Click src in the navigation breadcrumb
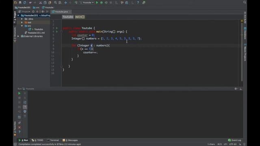The width and height of the screenshot is (260, 146). point(36,7)
